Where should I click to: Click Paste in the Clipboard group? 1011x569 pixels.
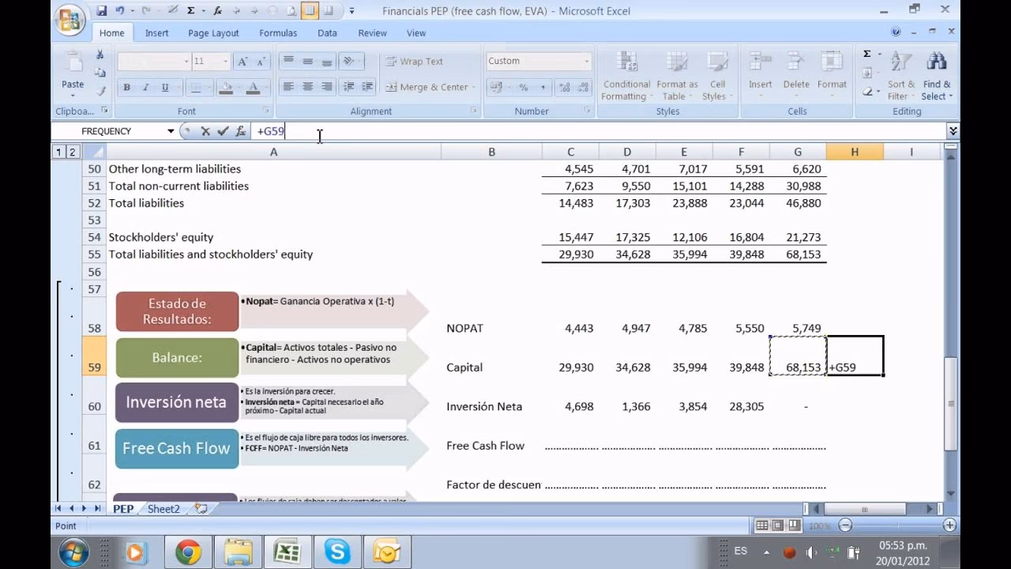pos(73,73)
